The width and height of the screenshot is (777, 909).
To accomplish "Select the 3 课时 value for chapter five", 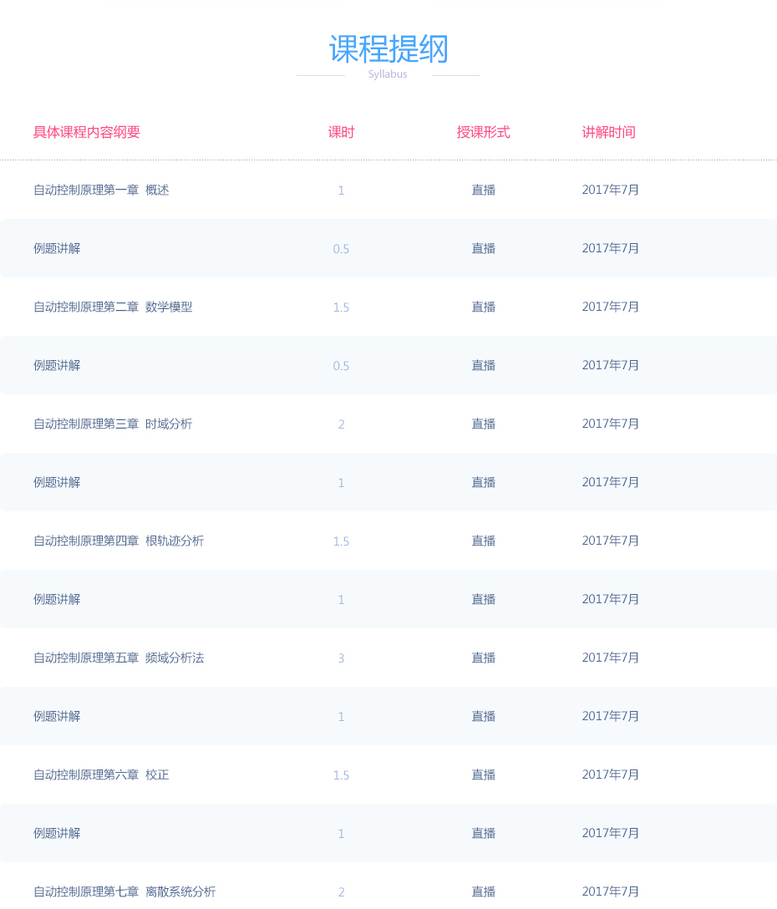I will tap(341, 658).
